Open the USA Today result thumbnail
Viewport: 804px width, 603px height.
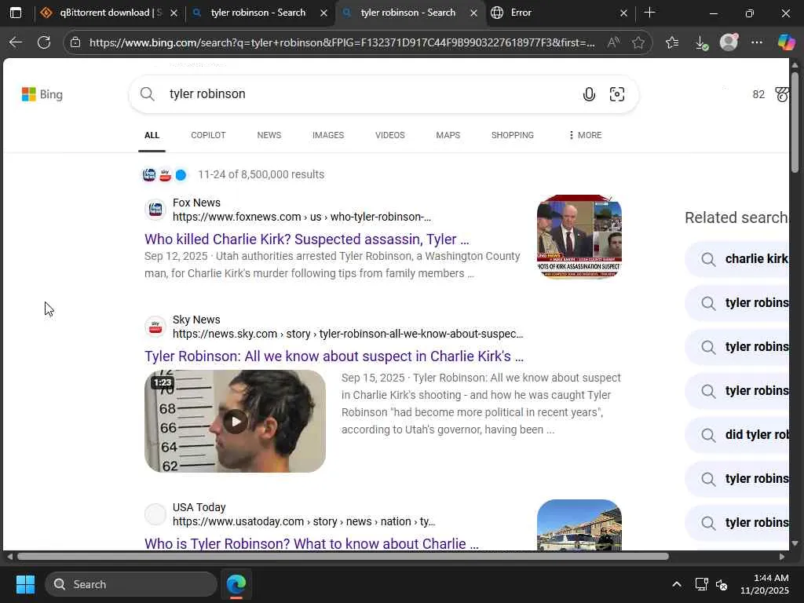[x=579, y=525]
